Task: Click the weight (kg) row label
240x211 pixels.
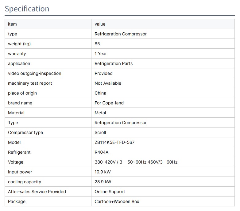Action: [x=19, y=44]
